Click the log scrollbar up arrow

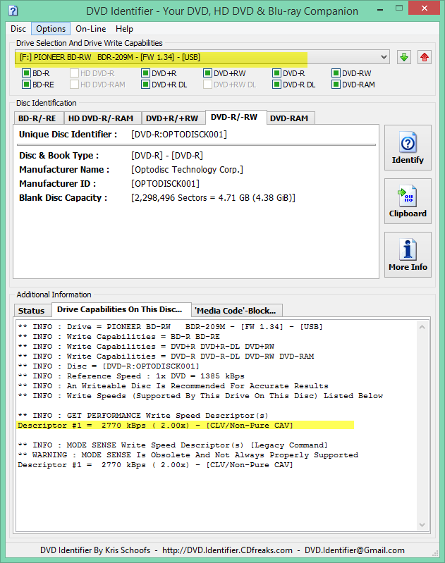[x=422, y=327]
